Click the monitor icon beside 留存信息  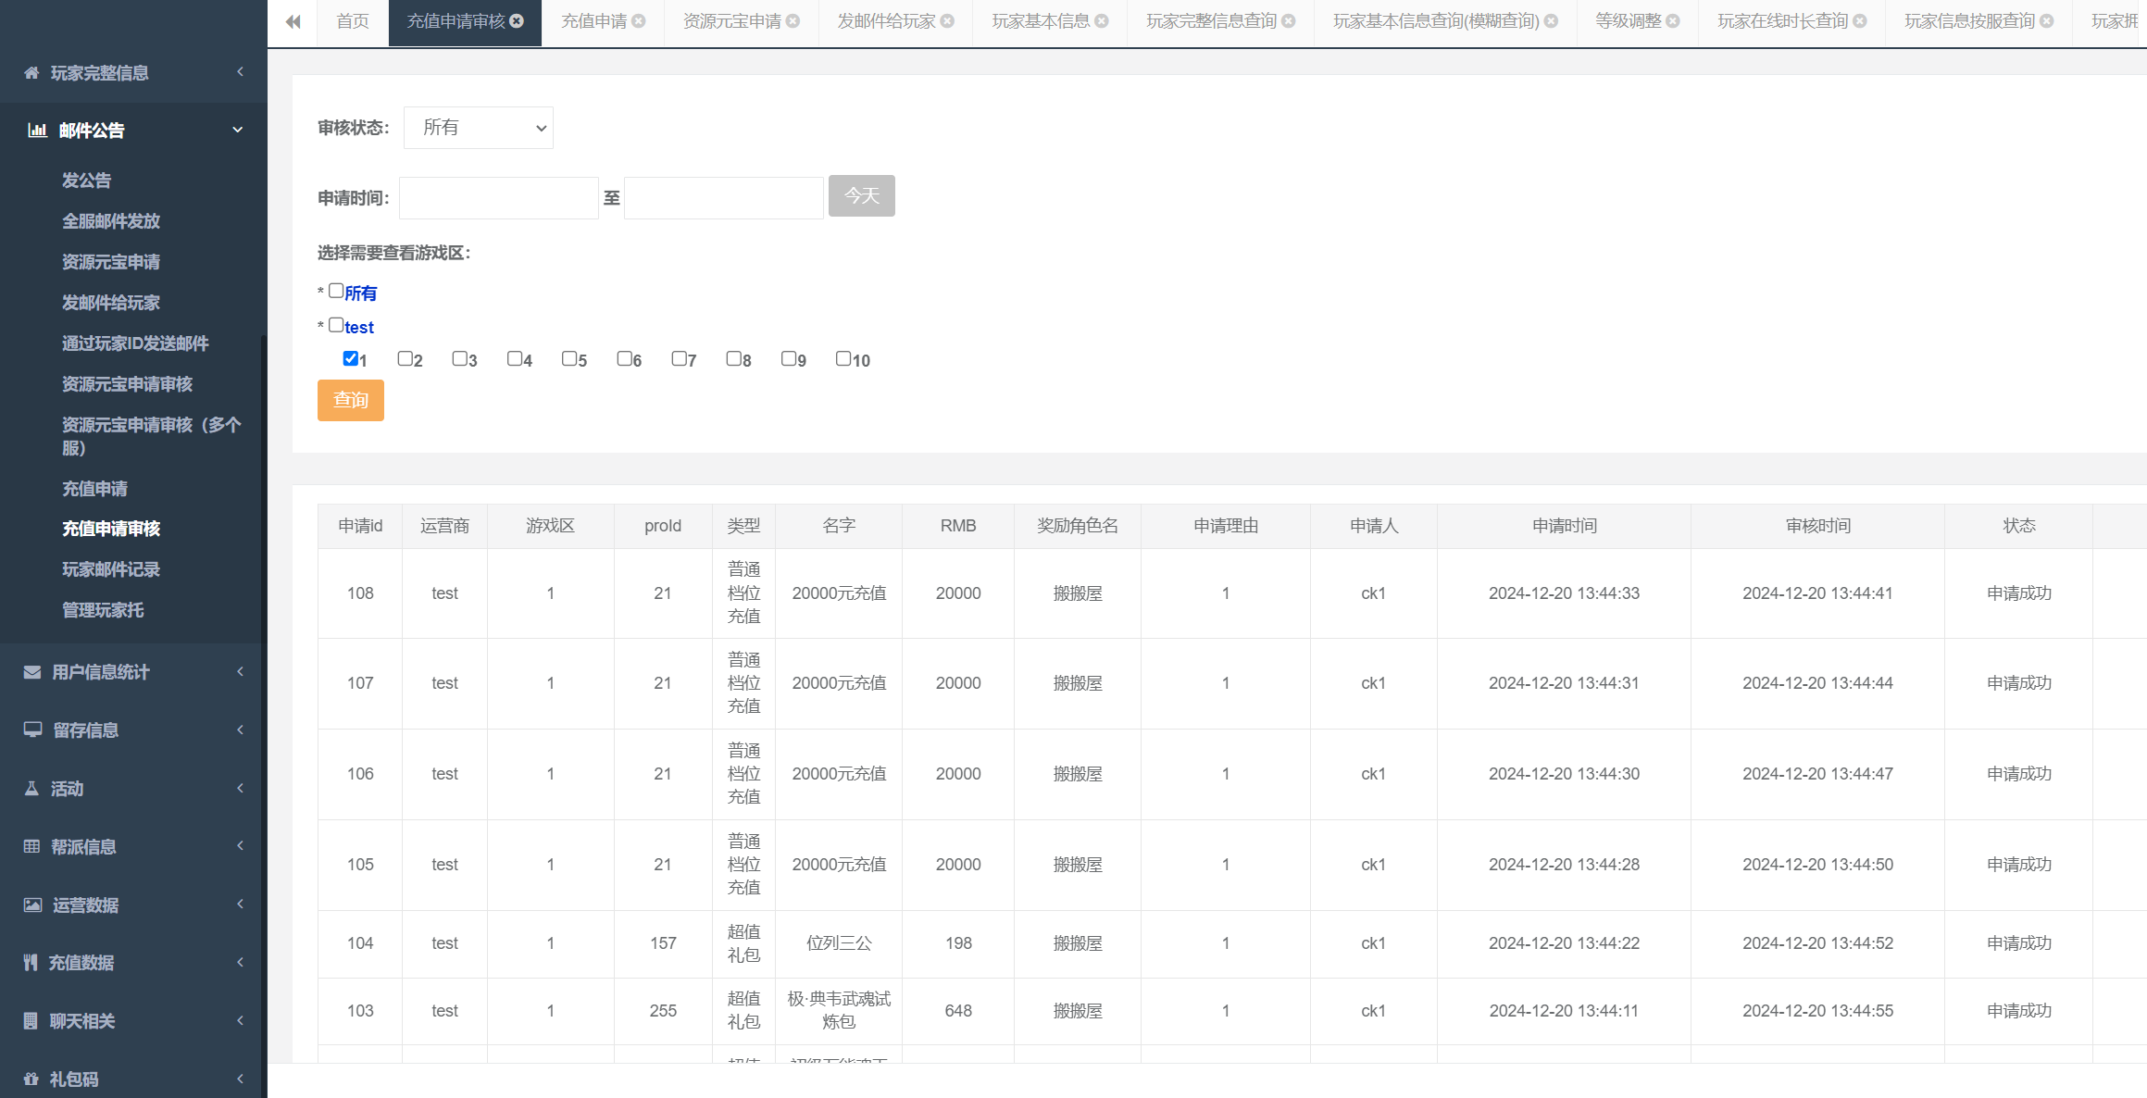pos(32,730)
